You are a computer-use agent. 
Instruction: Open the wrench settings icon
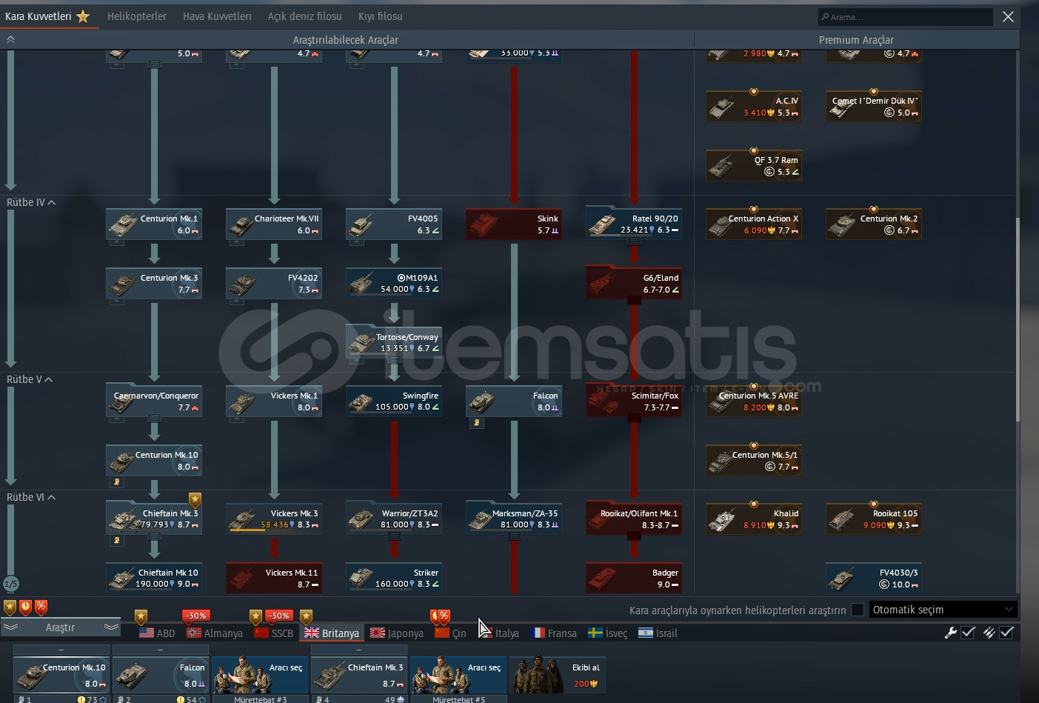coord(950,633)
